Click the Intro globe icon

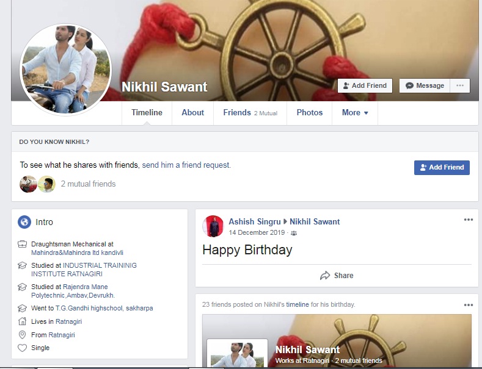[x=24, y=222]
